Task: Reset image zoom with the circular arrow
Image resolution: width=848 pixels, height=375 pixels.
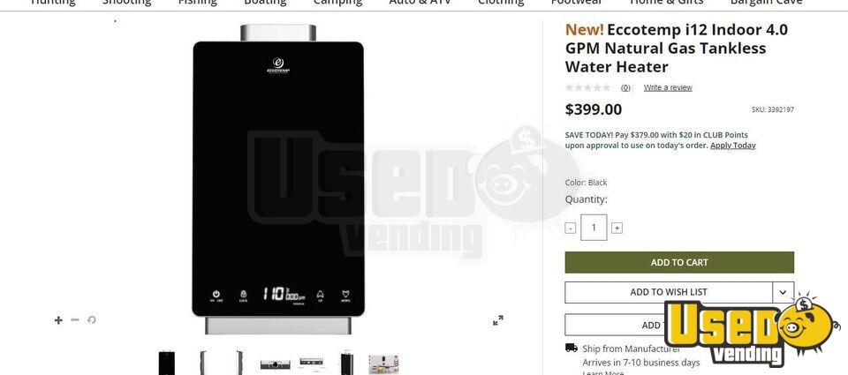Action: (91, 320)
